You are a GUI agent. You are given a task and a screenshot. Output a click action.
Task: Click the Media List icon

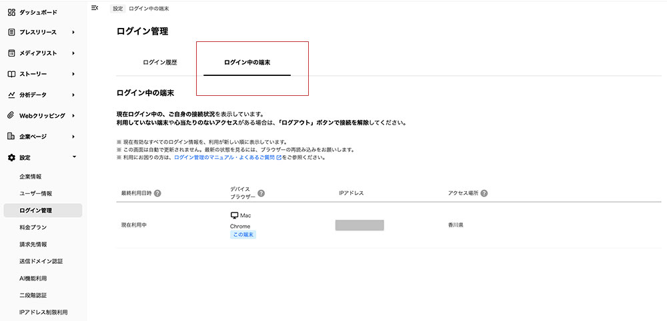click(x=11, y=53)
